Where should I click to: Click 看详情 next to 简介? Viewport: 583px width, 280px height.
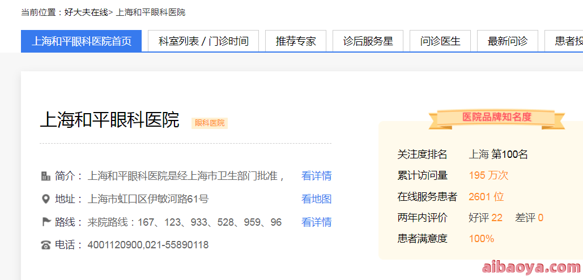316,176
